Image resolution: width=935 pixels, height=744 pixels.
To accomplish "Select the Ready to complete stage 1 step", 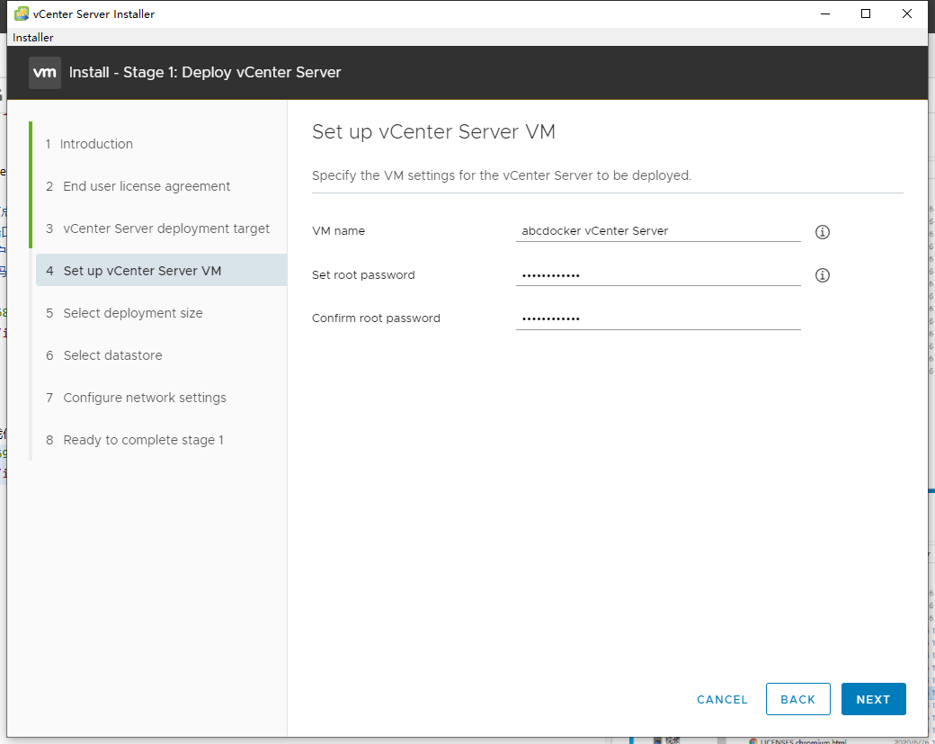I will [146, 439].
